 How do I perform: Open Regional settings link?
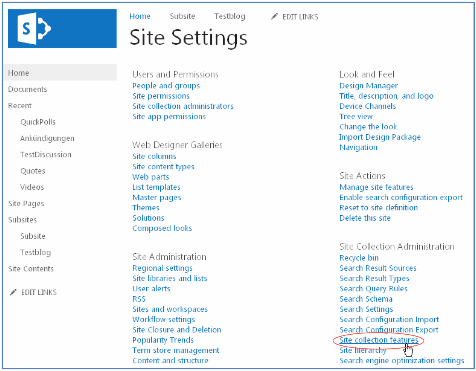point(162,268)
